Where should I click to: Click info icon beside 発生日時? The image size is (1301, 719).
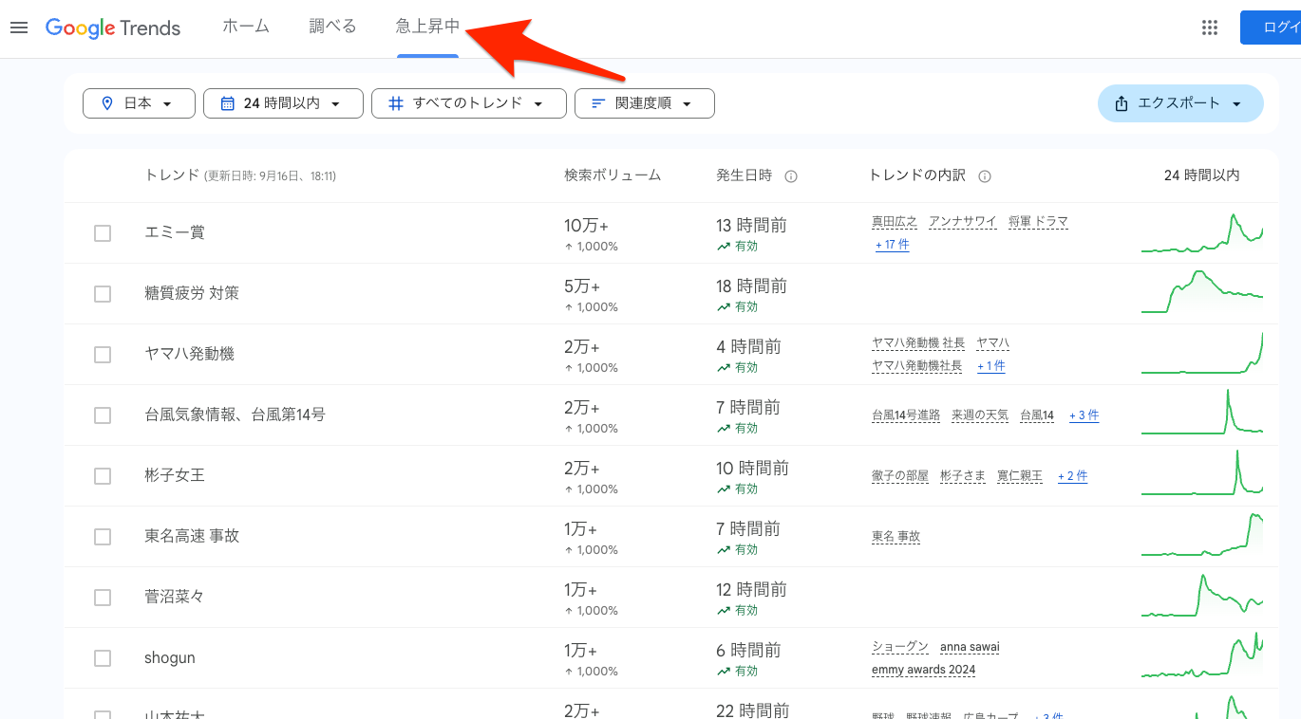point(791,176)
